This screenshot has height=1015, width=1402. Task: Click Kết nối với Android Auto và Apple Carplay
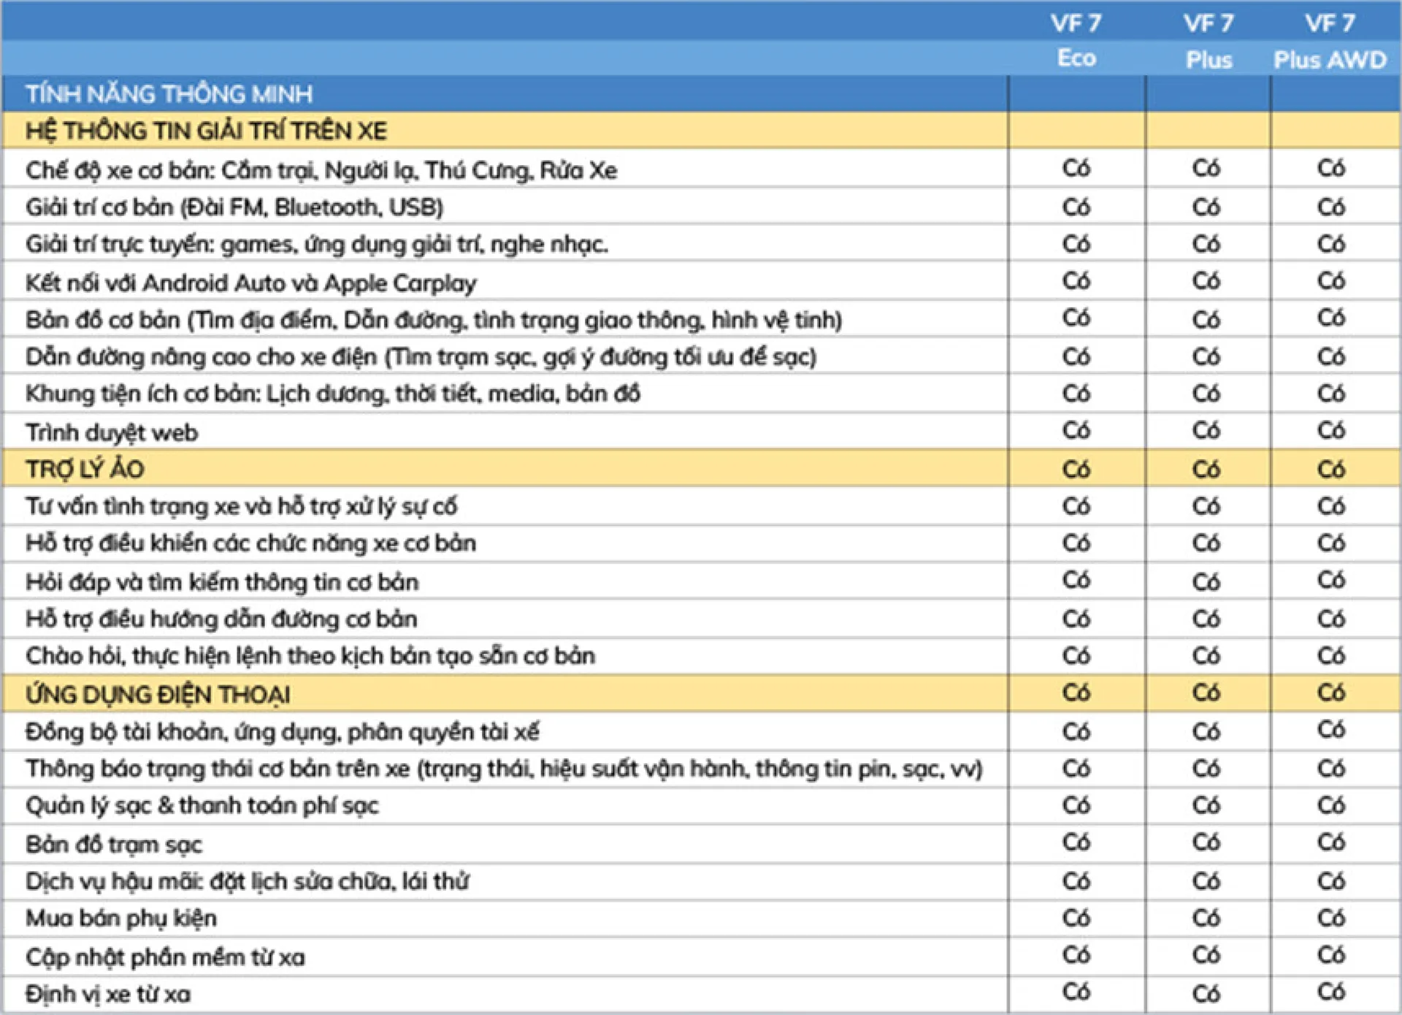250,283
